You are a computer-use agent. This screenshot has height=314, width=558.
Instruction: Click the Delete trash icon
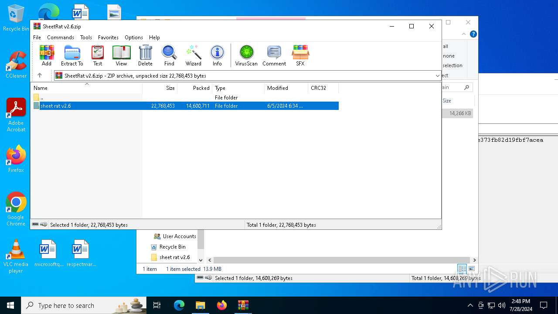click(x=145, y=55)
